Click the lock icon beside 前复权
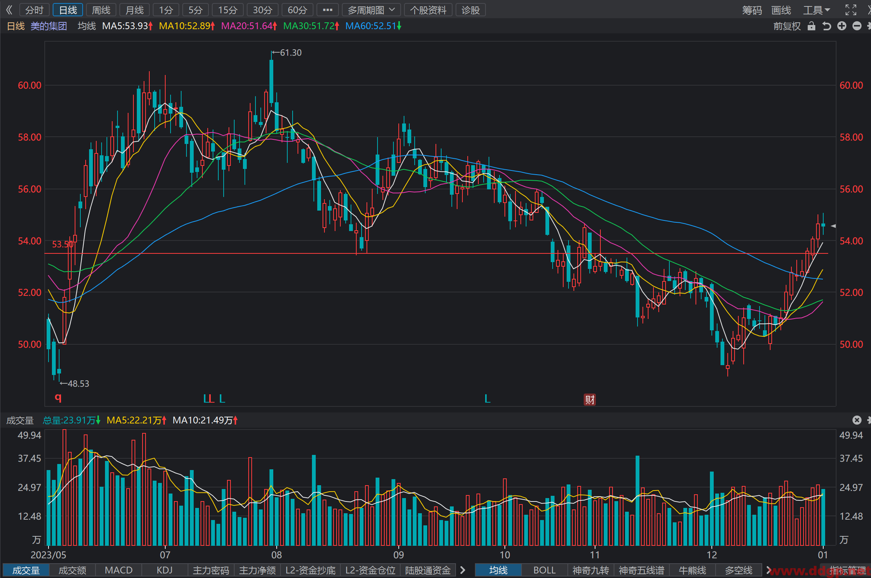 [x=811, y=26]
